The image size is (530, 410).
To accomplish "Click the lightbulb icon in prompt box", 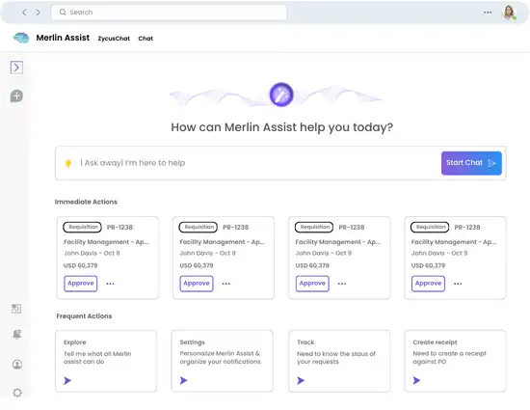I will click(x=68, y=163).
